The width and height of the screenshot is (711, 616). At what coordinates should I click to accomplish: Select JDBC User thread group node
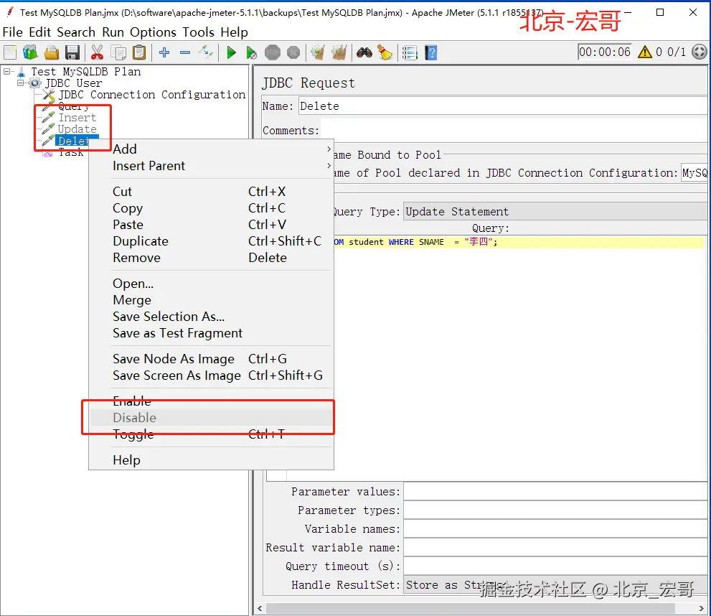click(x=73, y=83)
